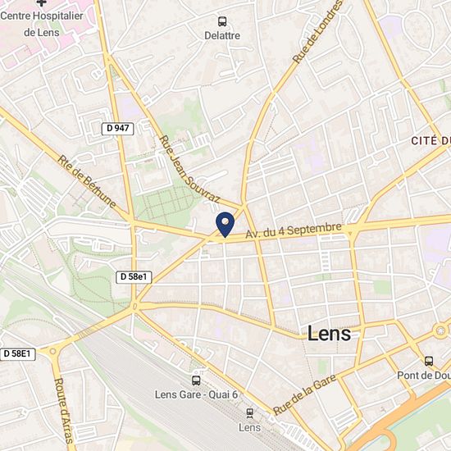The height and width of the screenshot is (451, 451).
Task: Click the D 947 road shield
Action: (x=117, y=129)
